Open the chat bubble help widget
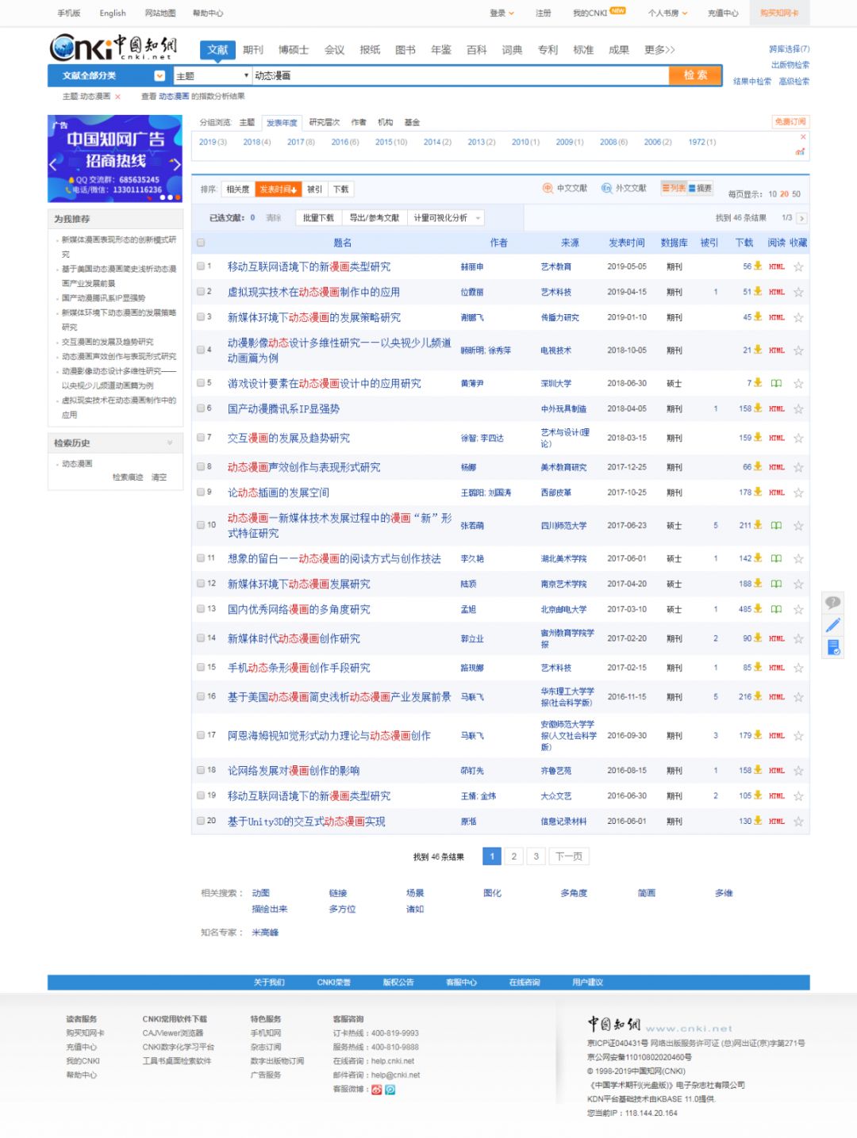Screen dimensions: 857x1138 tap(832, 603)
